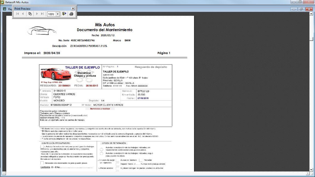Click the red date "28/08/2015"
Viewport: 315px width, 177px height.
[92, 86]
